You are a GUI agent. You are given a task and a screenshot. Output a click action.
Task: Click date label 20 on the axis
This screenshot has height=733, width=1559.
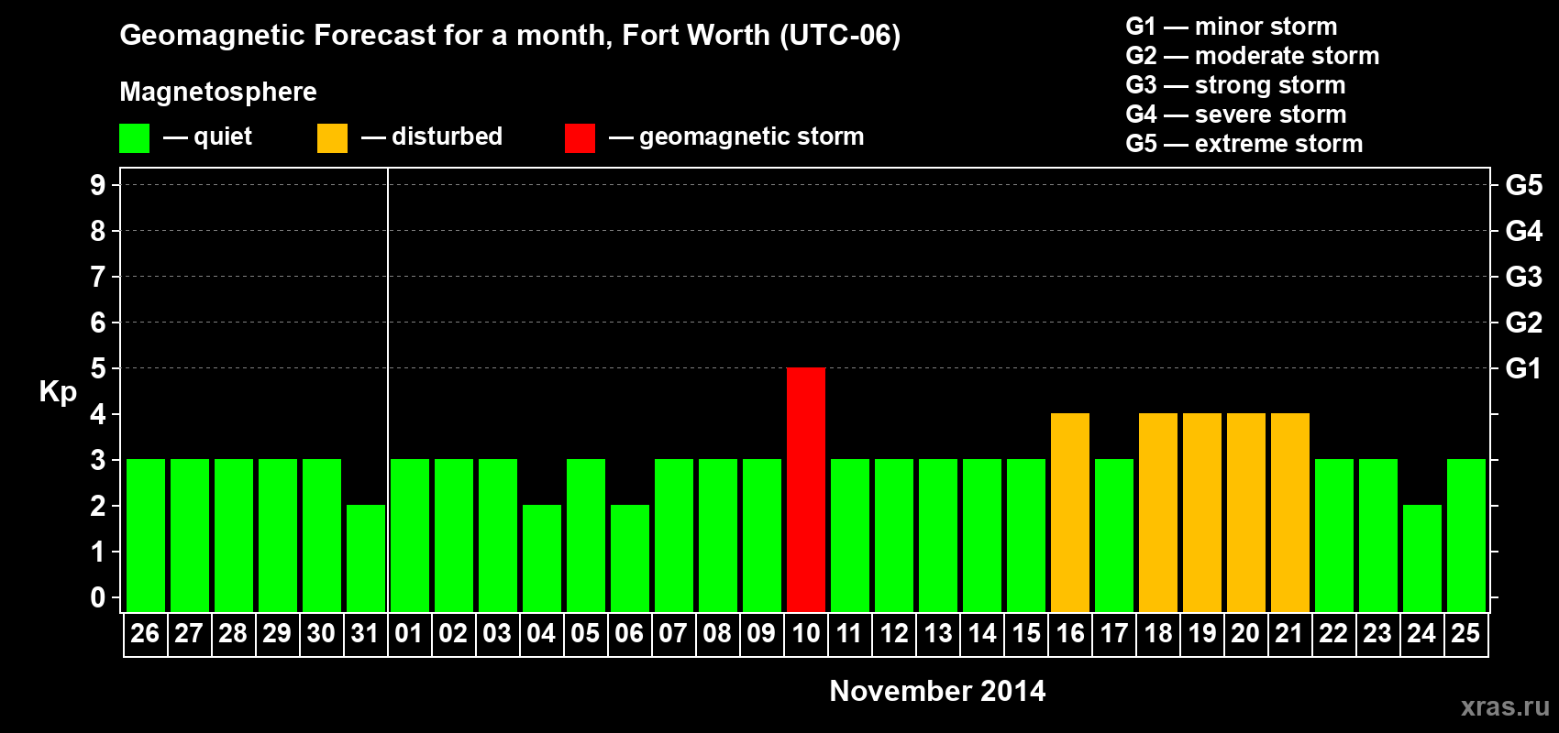click(1245, 633)
